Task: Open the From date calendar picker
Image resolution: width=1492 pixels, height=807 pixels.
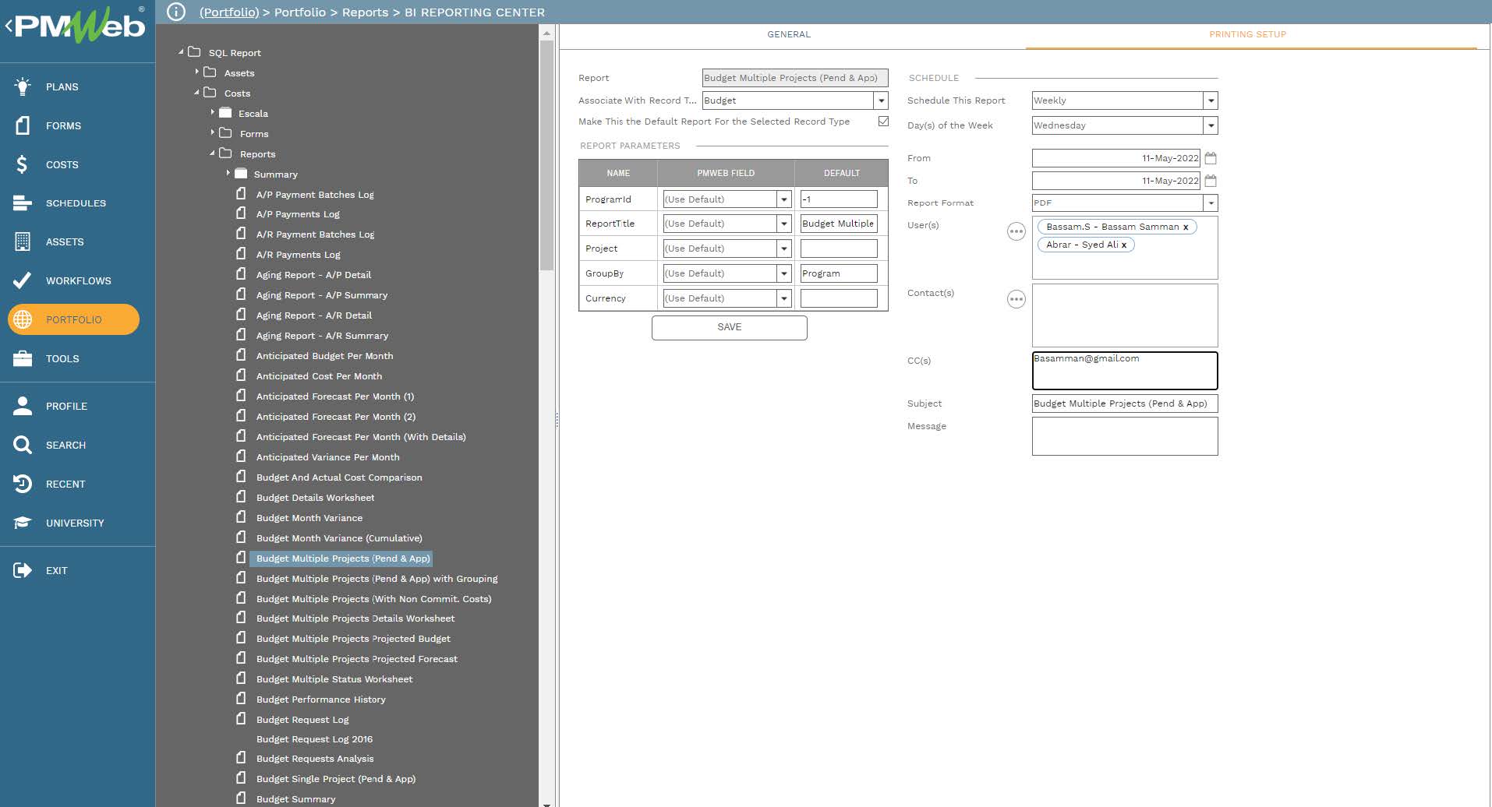Action: click(x=1211, y=158)
